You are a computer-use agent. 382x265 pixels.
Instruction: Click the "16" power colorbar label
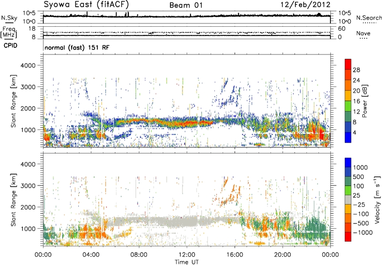(356, 101)
